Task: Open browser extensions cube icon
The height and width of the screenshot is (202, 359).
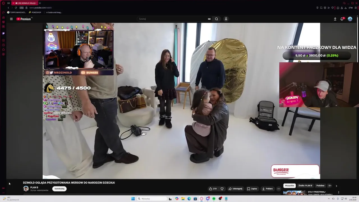Action: click(338, 8)
